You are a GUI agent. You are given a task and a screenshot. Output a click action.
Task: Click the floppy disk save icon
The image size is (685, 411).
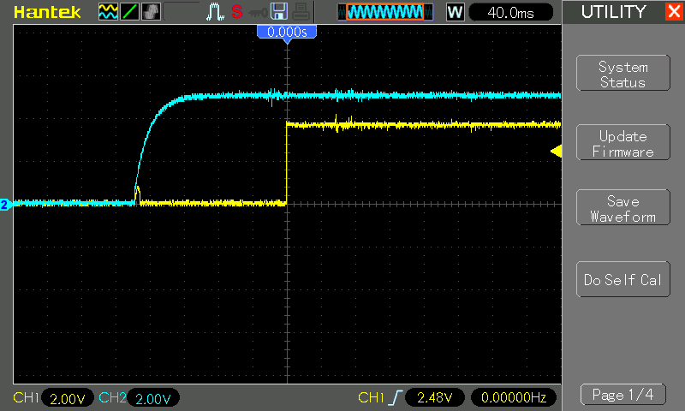click(278, 12)
